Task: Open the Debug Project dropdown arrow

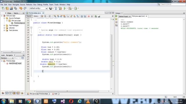Action: tap(73, 8)
